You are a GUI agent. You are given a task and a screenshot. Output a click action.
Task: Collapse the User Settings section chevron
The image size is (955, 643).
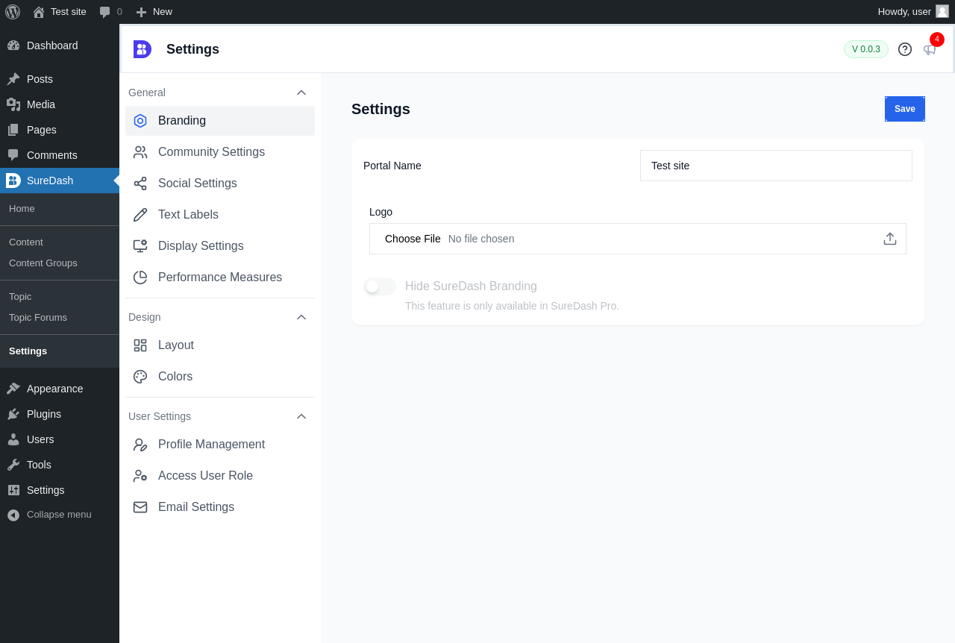coord(301,416)
